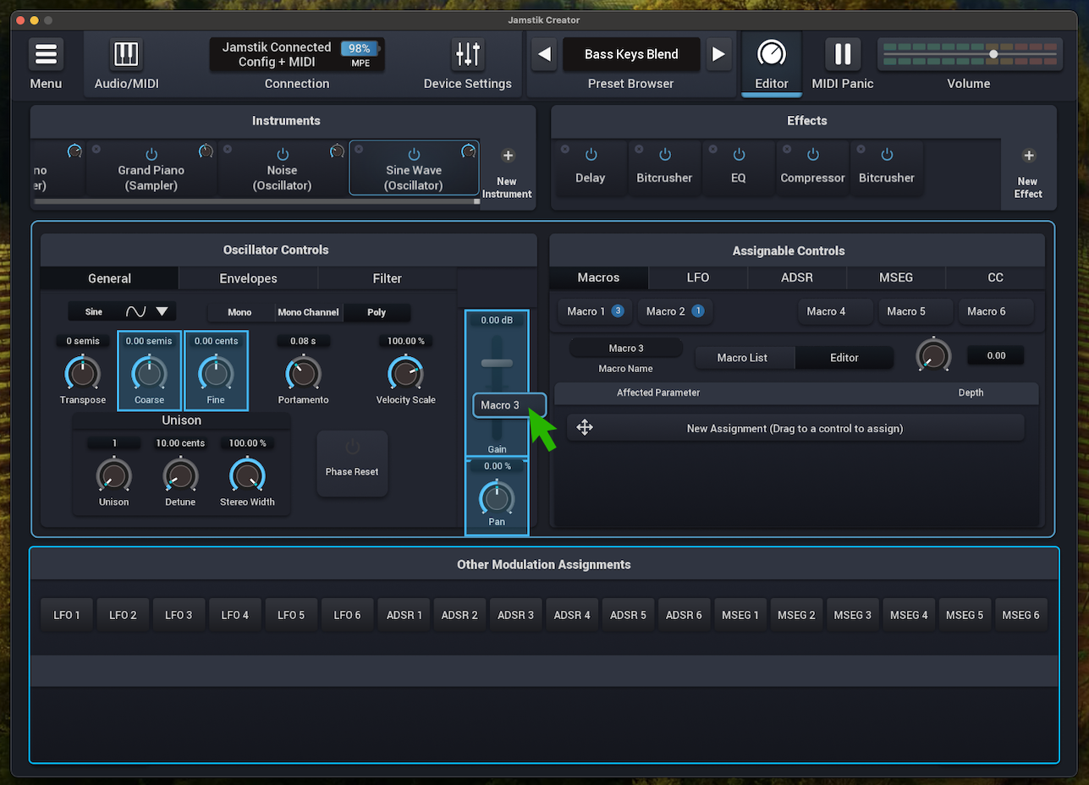Image resolution: width=1089 pixels, height=785 pixels.
Task: Click ADSR 2 in Other Modulation Assignments
Action: 459,615
